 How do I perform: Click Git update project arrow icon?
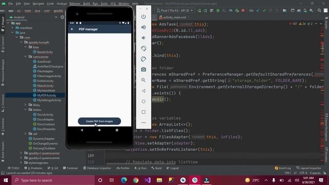(x=258, y=10)
